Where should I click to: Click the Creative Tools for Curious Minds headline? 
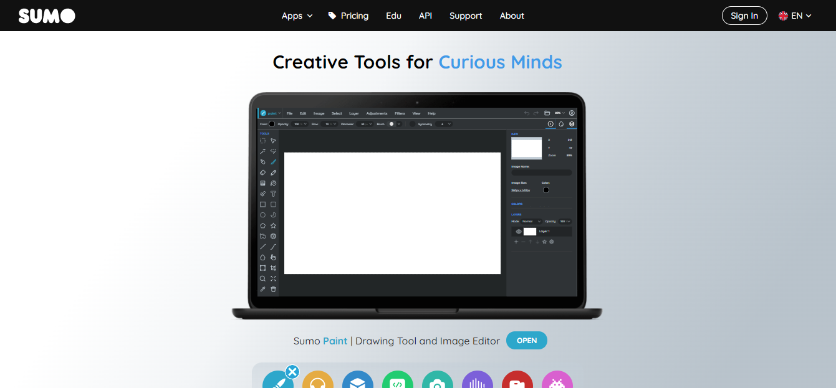pos(418,62)
